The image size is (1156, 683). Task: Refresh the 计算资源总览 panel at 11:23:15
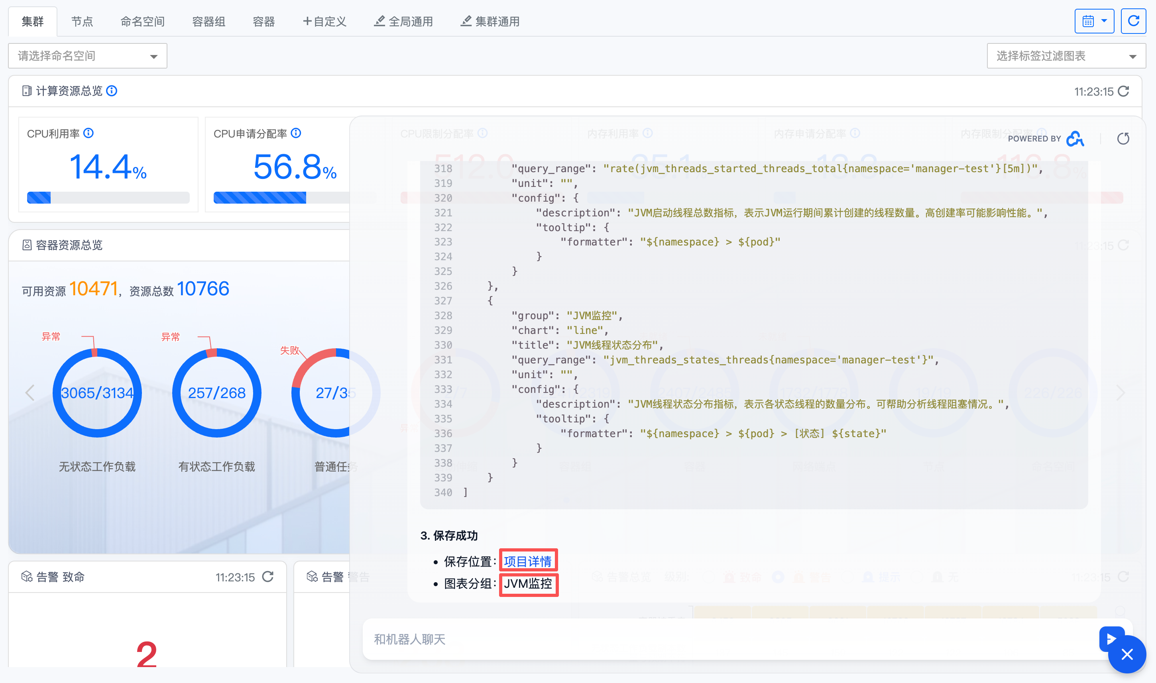click(1124, 91)
